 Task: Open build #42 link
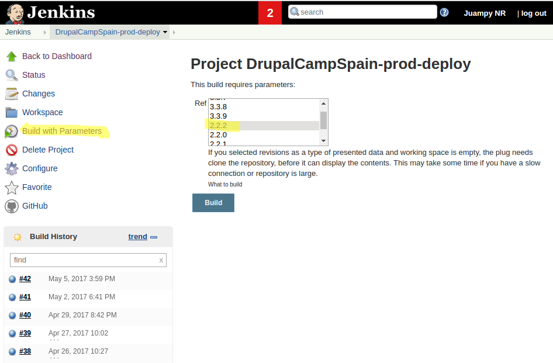point(25,279)
